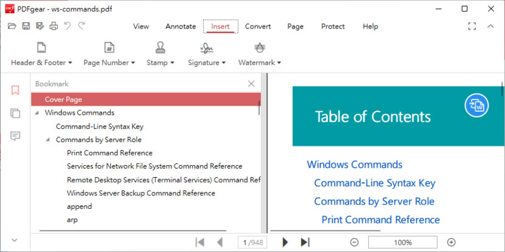Click the bookmark panel horizontal scrollbar

tap(133, 231)
